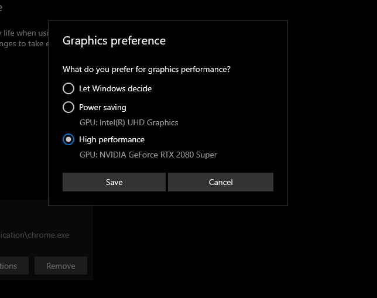The image size is (377, 298).
Task: Save the graphics preference
Action: click(114, 182)
